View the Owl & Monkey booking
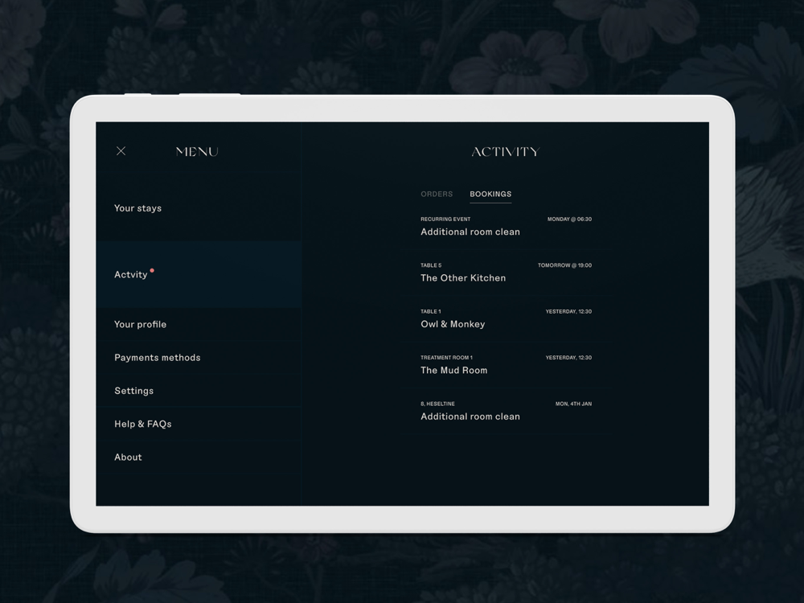 pyautogui.click(x=506, y=318)
